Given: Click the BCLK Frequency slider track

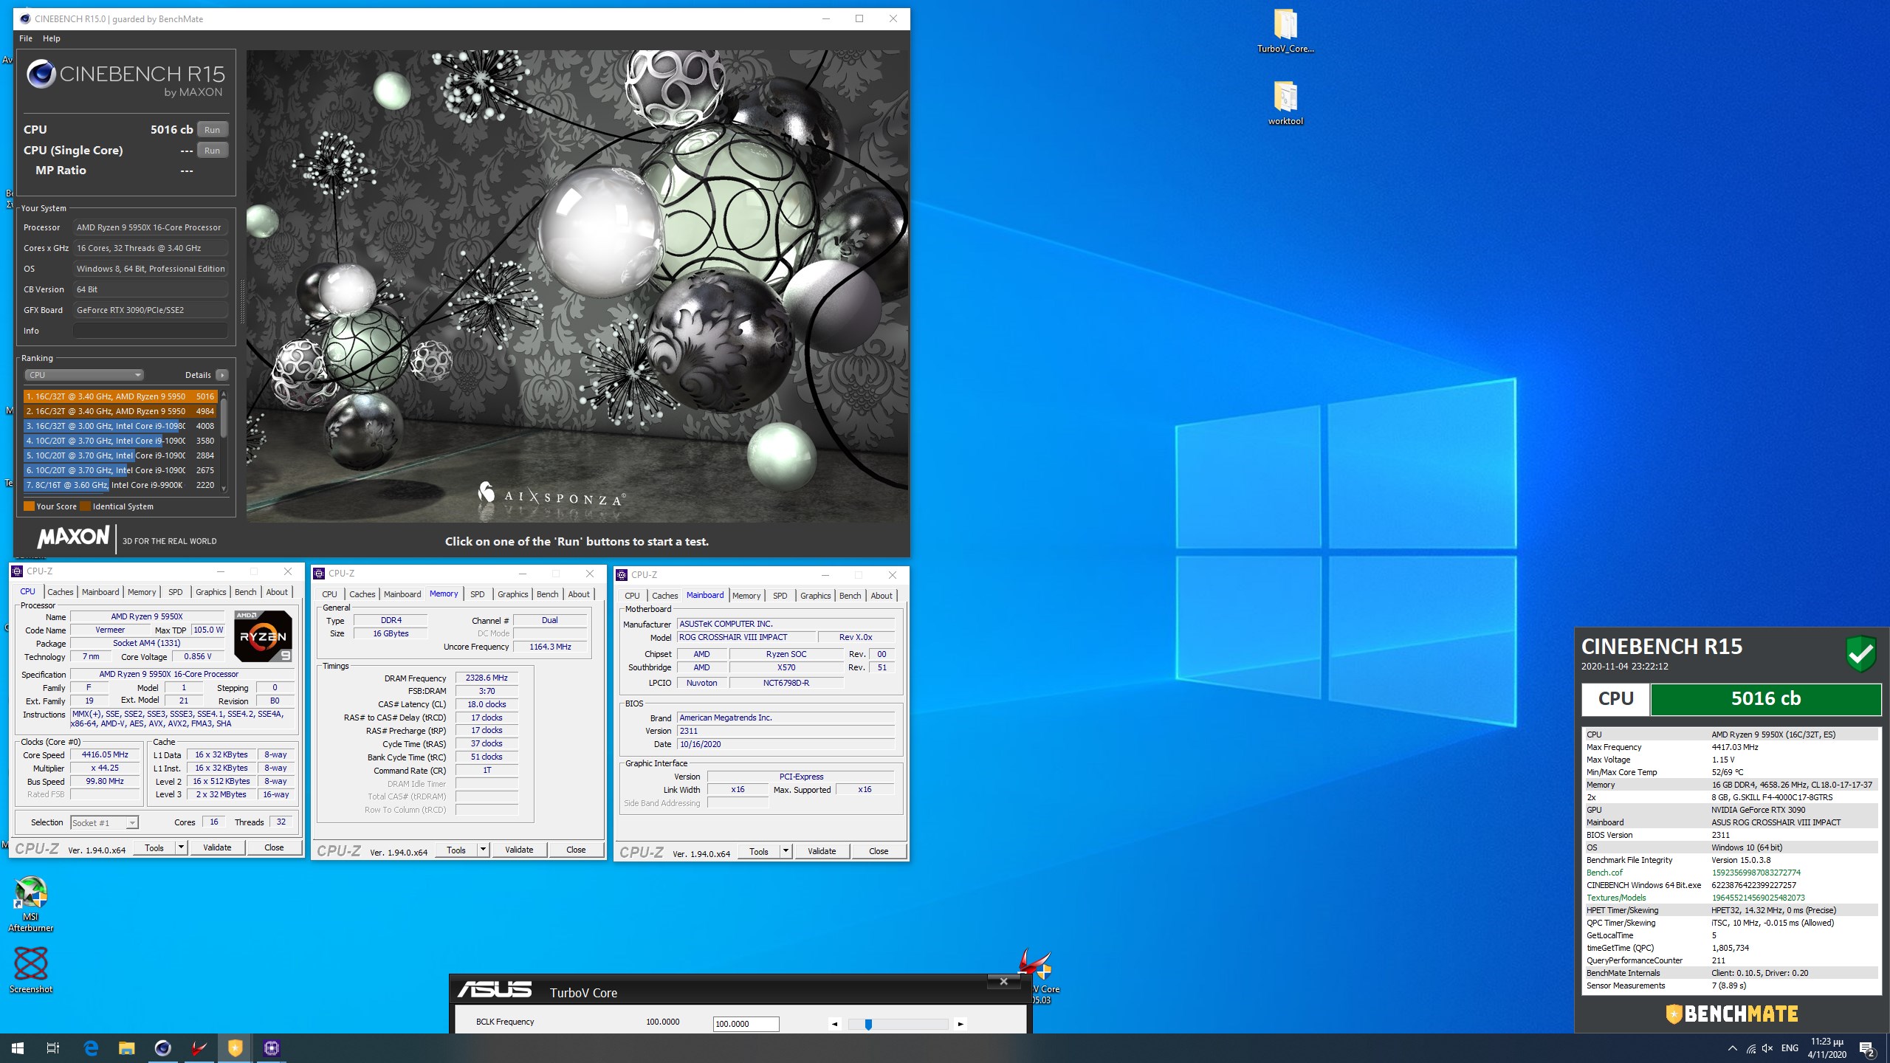Looking at the screenshot, I should click(x=898, y=1024).
